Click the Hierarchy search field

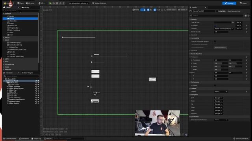pyautogui.click(x=21, y=76)
